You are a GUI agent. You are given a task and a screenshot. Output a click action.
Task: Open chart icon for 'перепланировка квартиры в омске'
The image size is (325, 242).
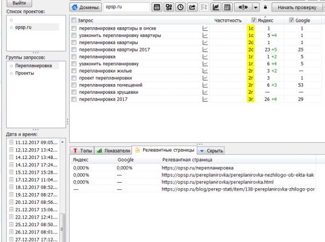[x=205, y=28]
